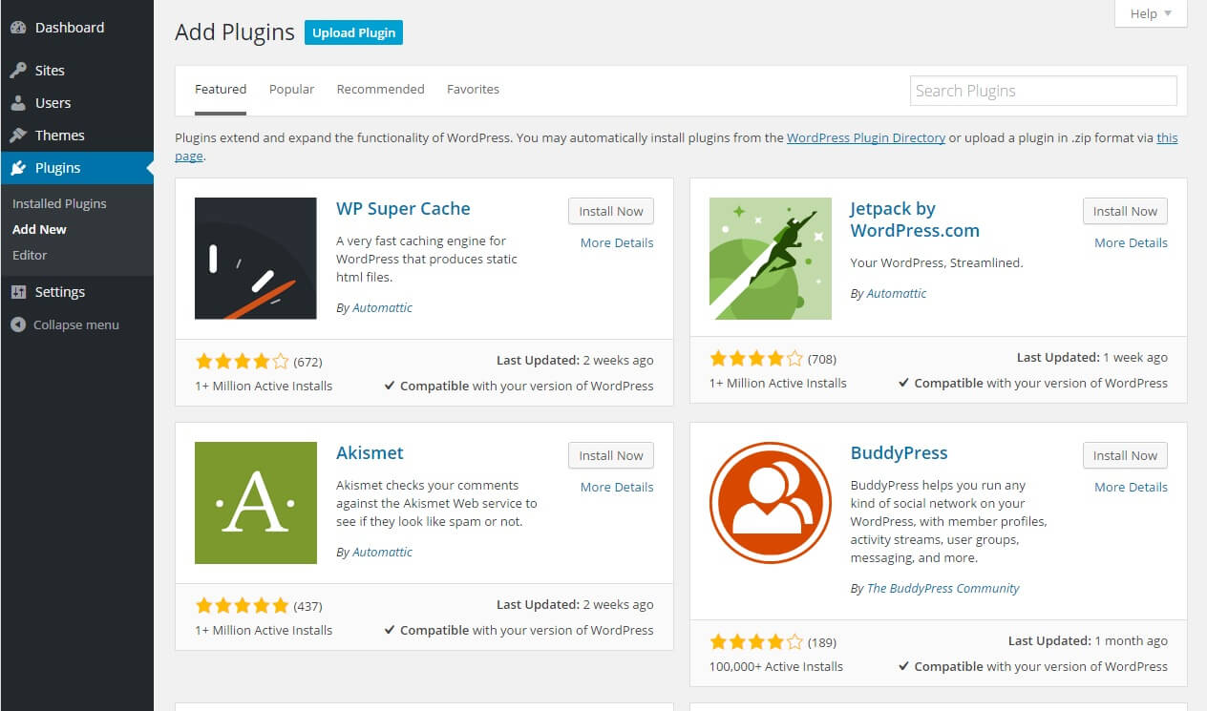Switch to the Popular tab
The width and height of the screenshot is (1207, 711).
(x=291, y=89)
